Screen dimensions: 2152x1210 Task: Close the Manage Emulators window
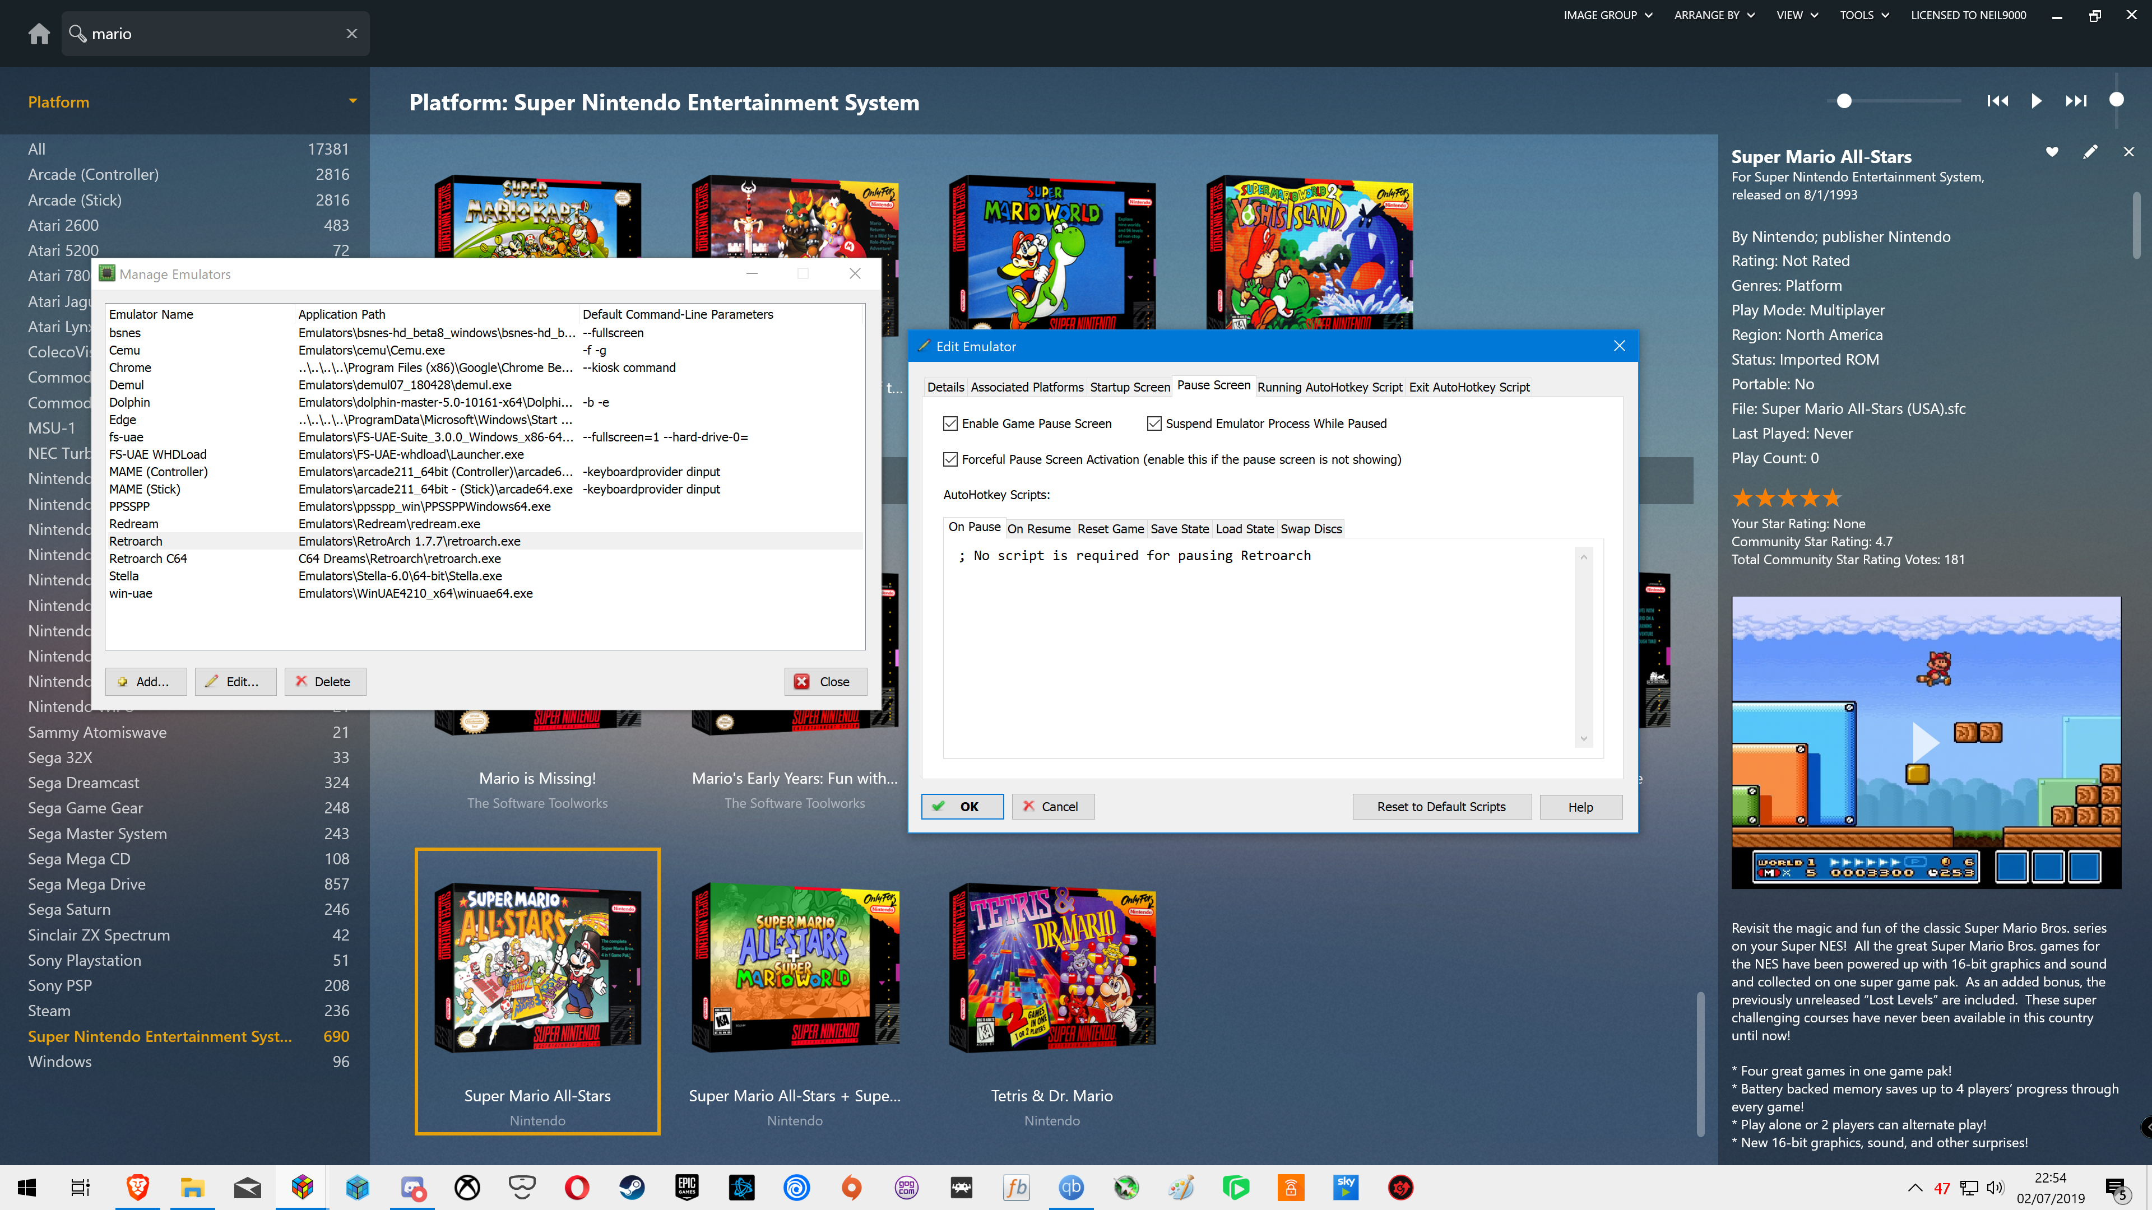pos(824,681)
